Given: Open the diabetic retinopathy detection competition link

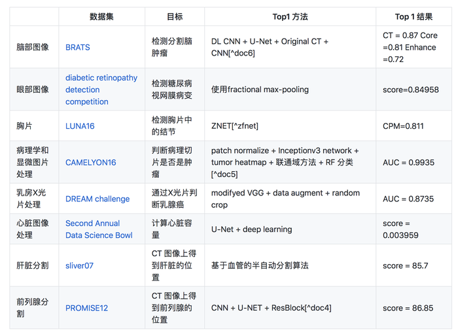Looking at the screenshot, I should [101, 90].
